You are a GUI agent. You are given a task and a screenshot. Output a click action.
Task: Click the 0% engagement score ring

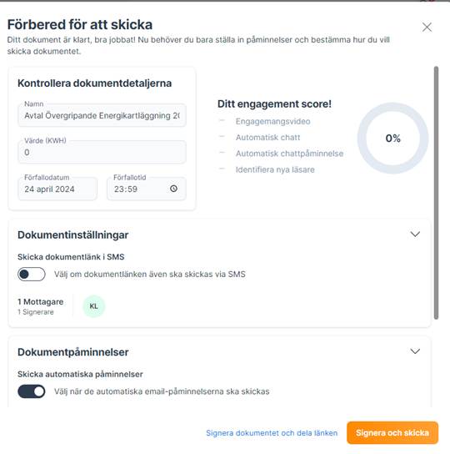pyautogui.click(x=392, y=138)
